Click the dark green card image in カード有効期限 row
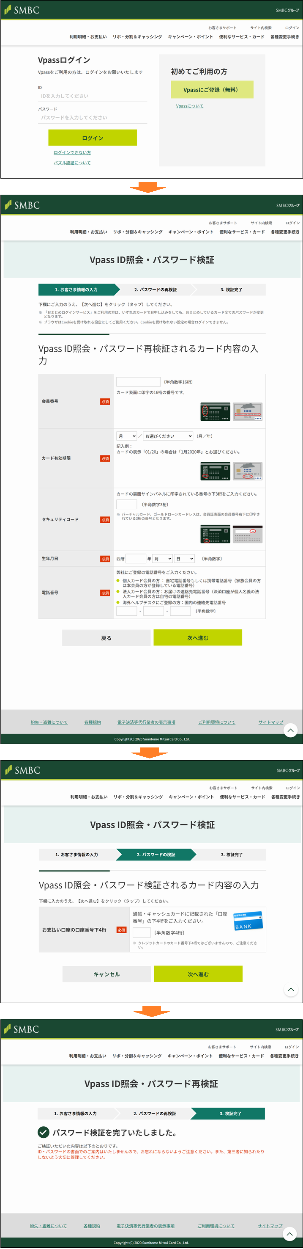The height and width of the screenshot is (1249, 303). [215, 471]
